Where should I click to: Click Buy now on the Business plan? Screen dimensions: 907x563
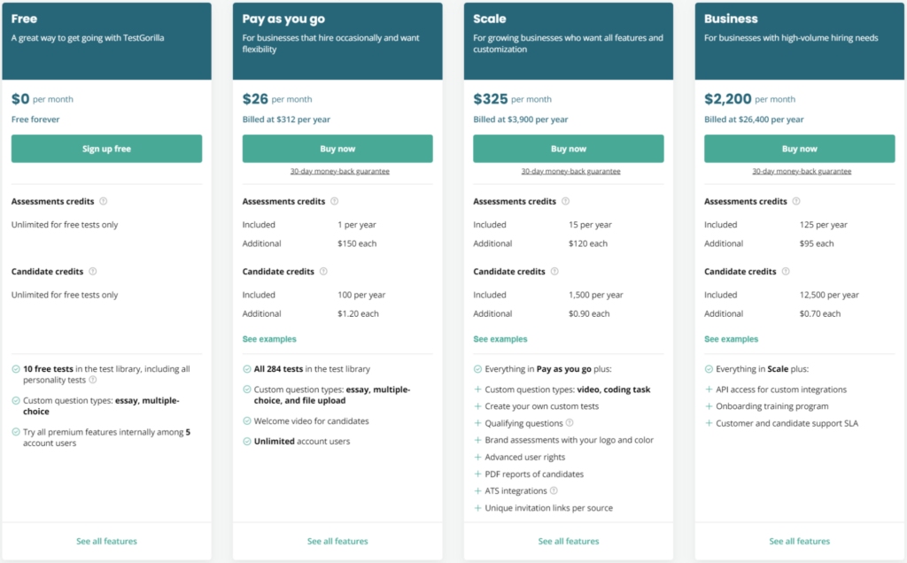coord(799,148)
